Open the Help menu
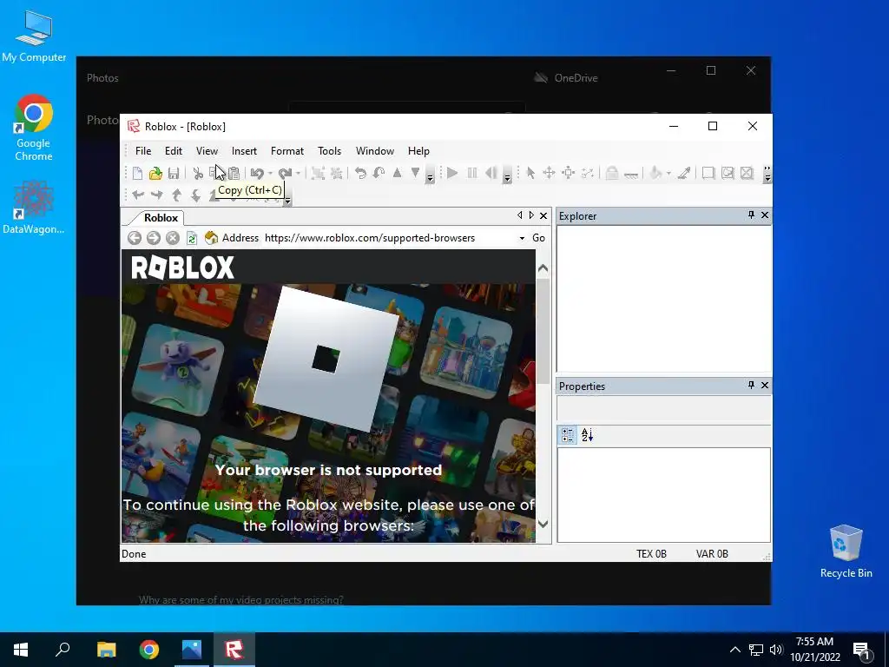Image resolution: width=889 pixels, height=667 pixels. point(418,151)
